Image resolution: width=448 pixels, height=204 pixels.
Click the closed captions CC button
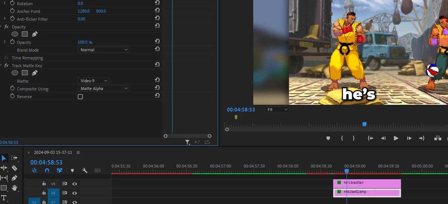click(97, 170)
